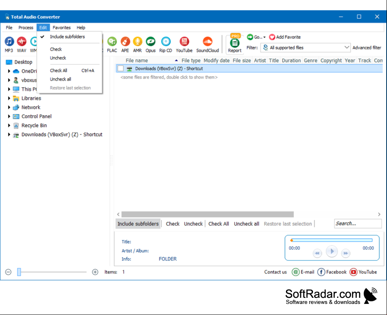The image size is (387, 315).
Task: Tick the Downloads (VBoxSvr) shortcut checkbox
Action: coord(120,68)
